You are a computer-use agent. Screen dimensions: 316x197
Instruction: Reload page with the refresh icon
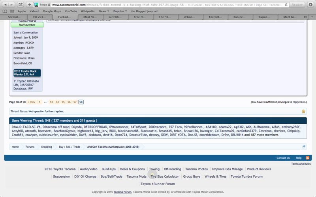(286, 5)
